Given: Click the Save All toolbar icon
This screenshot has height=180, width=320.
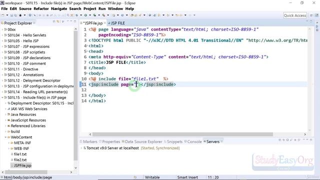Looking at the screenshot, I should coord(15,15).
